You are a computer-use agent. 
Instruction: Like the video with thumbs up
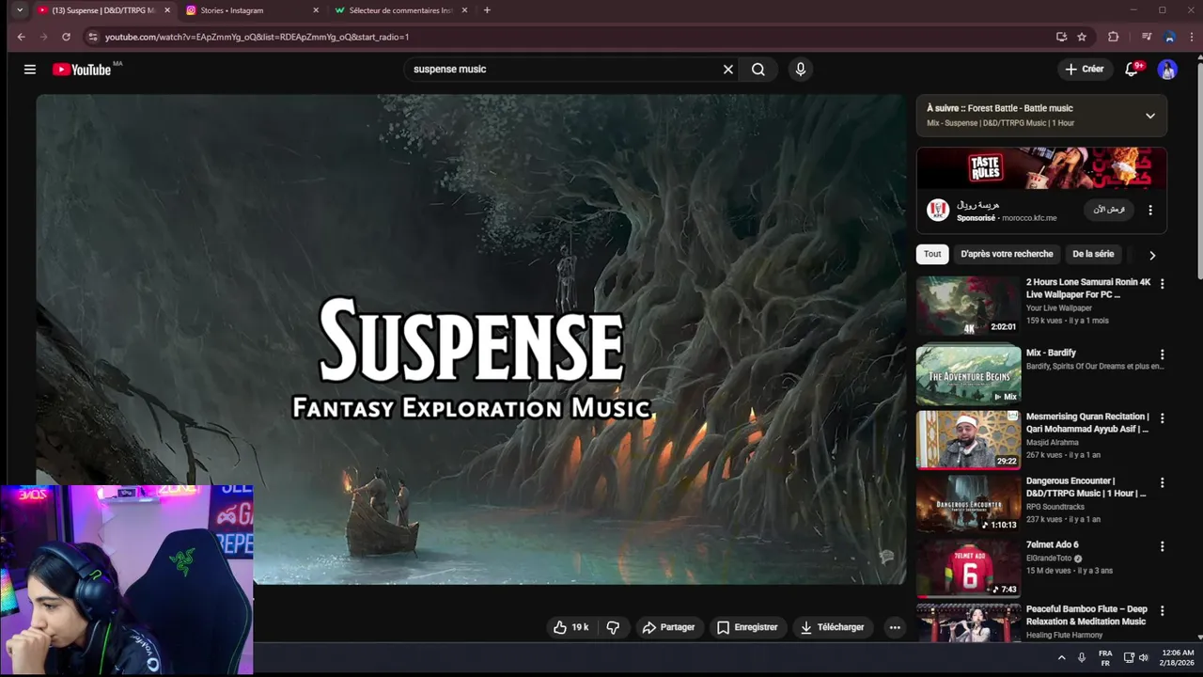pos(571,627)
